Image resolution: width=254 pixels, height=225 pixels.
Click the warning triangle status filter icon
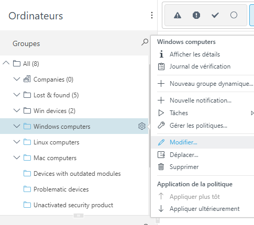(178, 15)
